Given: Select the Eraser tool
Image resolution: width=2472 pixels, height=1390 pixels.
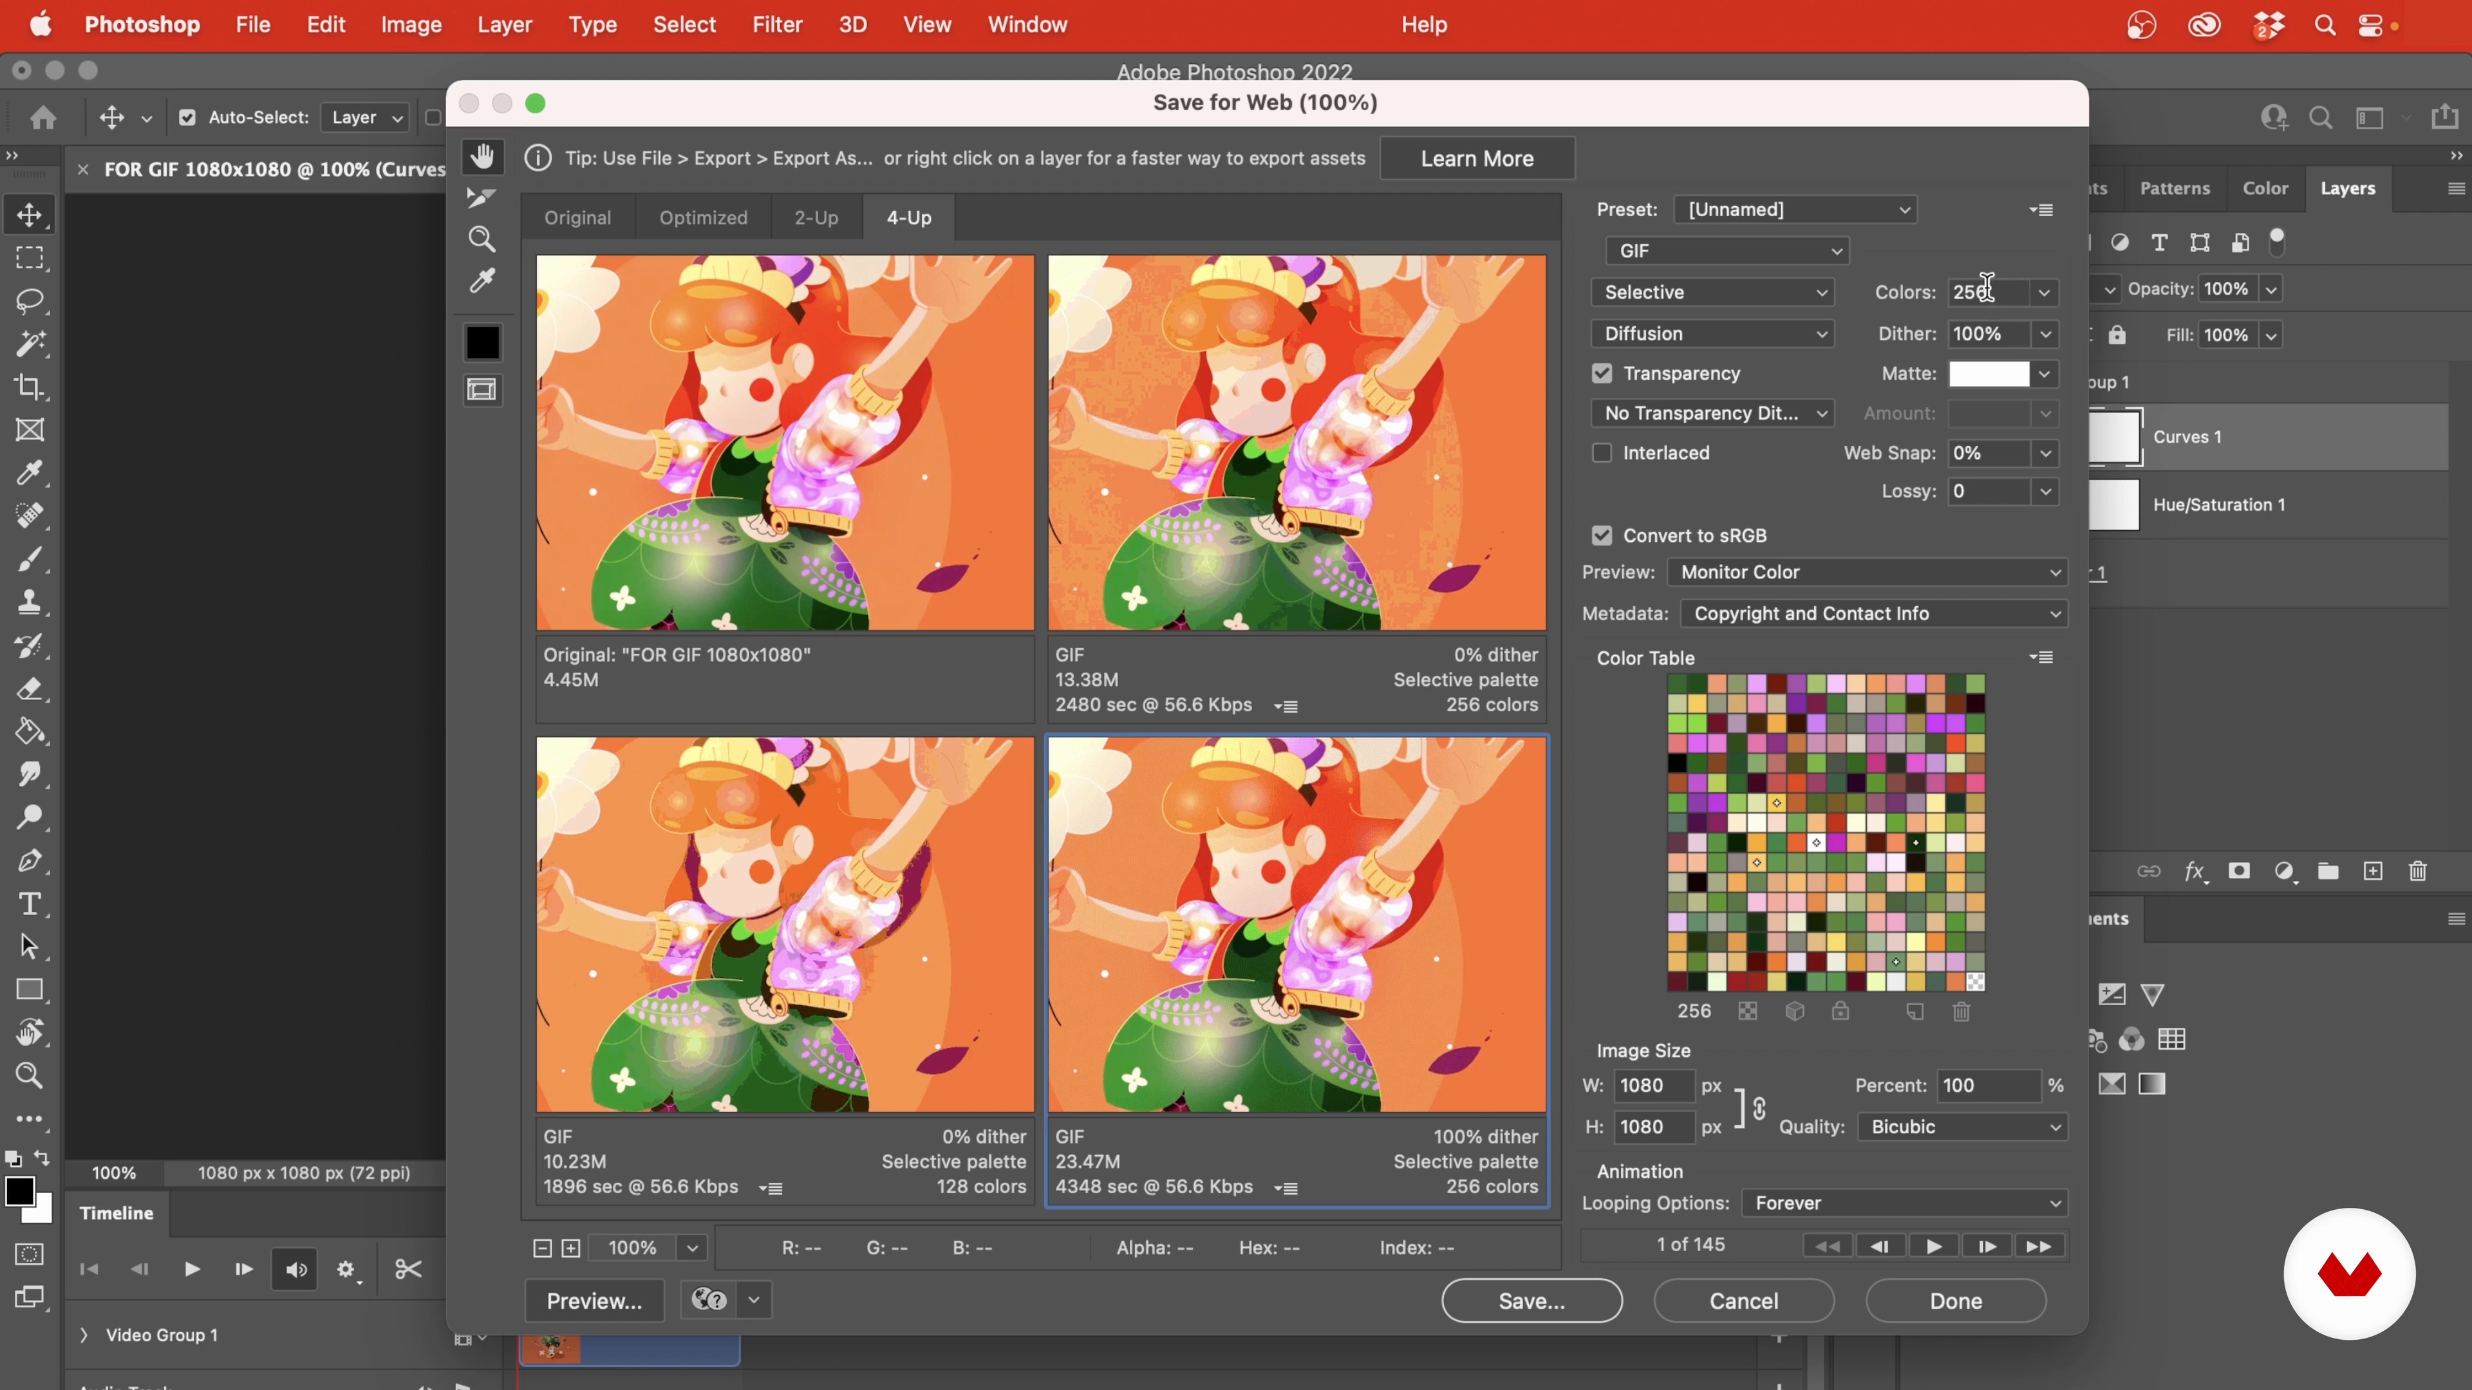Looking at the screenshot, I should coord(30,689).
